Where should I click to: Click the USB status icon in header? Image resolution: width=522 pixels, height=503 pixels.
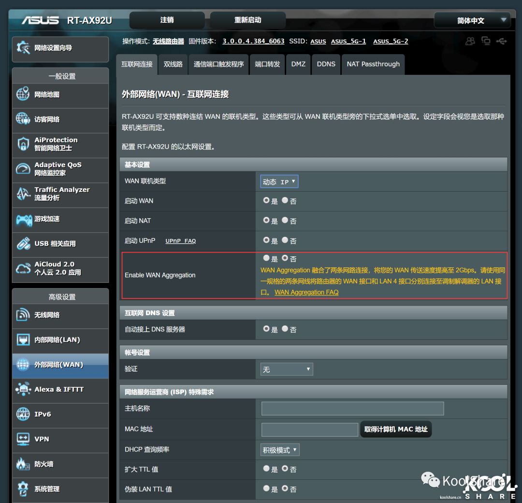[501, 41]
